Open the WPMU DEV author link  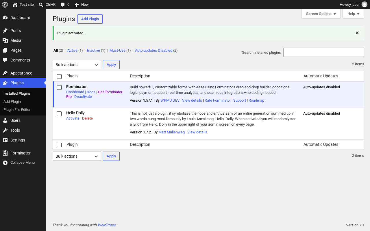pos(170,100)
